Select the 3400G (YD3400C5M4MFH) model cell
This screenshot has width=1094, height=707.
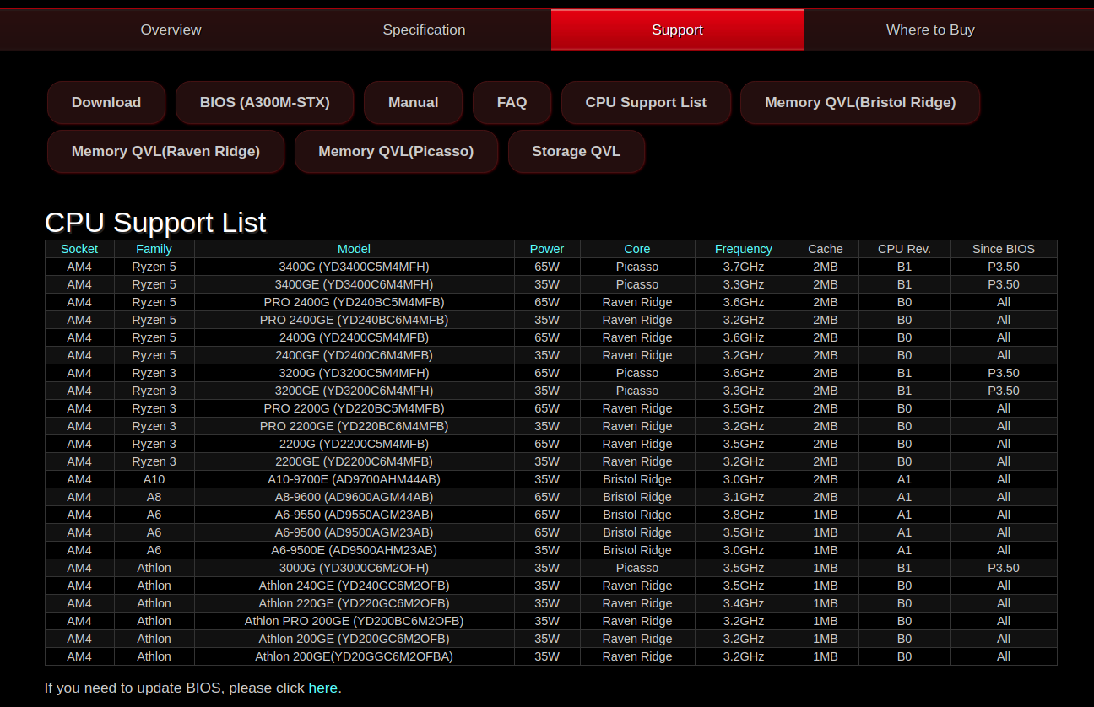[x=354, y=267]
